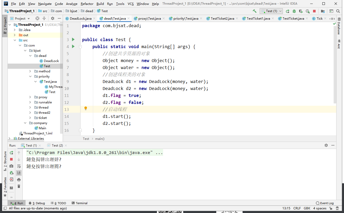The width and height of the screenshot is (344, 213).
Task: Hide the Run tool window
Action: point(333,145)
